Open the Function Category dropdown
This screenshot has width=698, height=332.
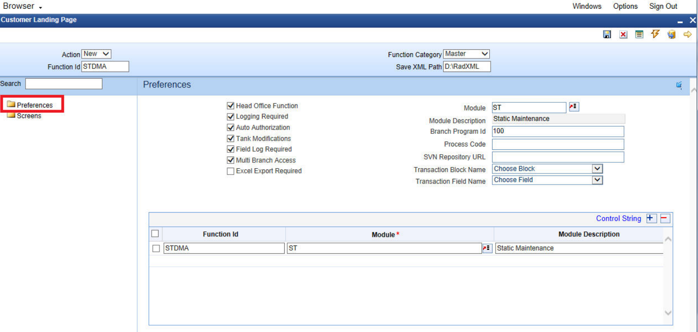coord(466,54)
